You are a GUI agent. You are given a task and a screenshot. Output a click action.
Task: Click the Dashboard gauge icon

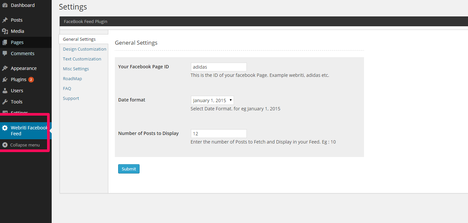click(x=5, y=5)
